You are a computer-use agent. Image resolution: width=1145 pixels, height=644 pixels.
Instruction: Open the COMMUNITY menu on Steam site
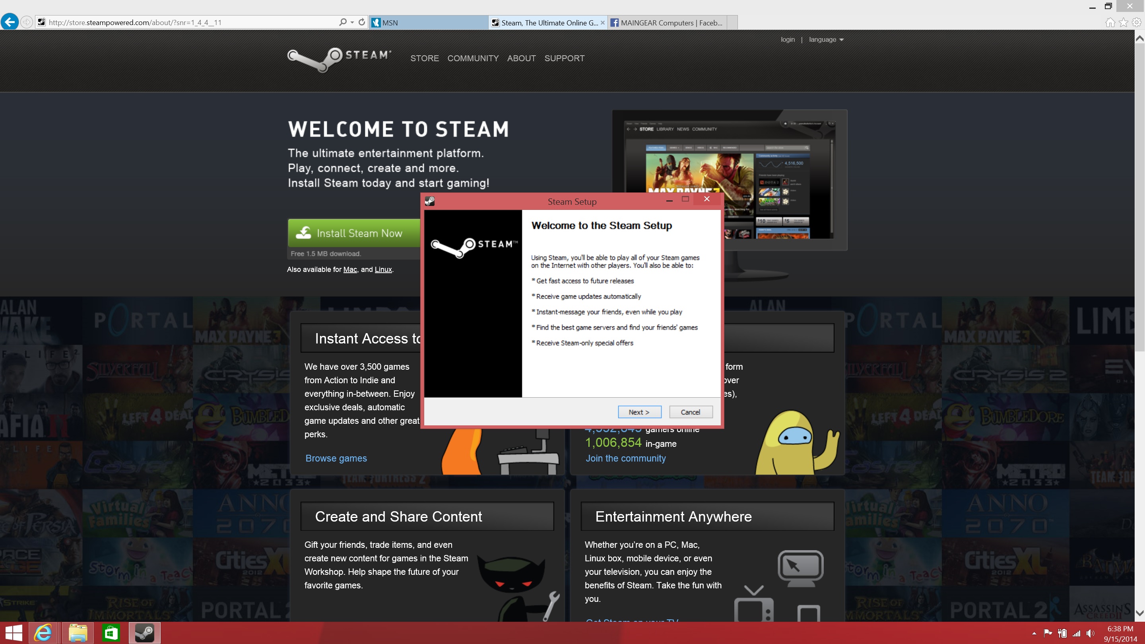(472, 58)
